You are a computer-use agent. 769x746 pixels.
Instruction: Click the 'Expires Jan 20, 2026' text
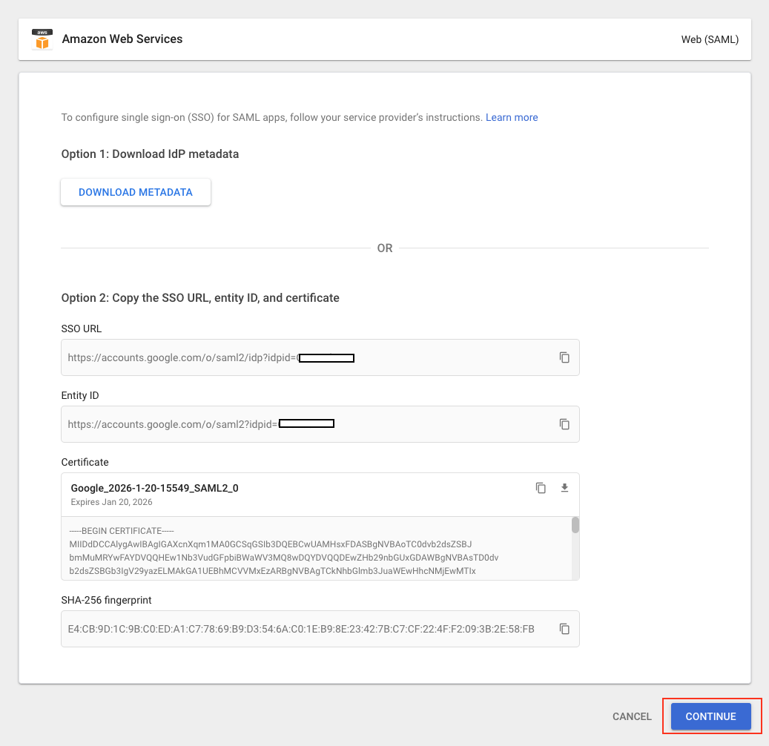(111, 502)
